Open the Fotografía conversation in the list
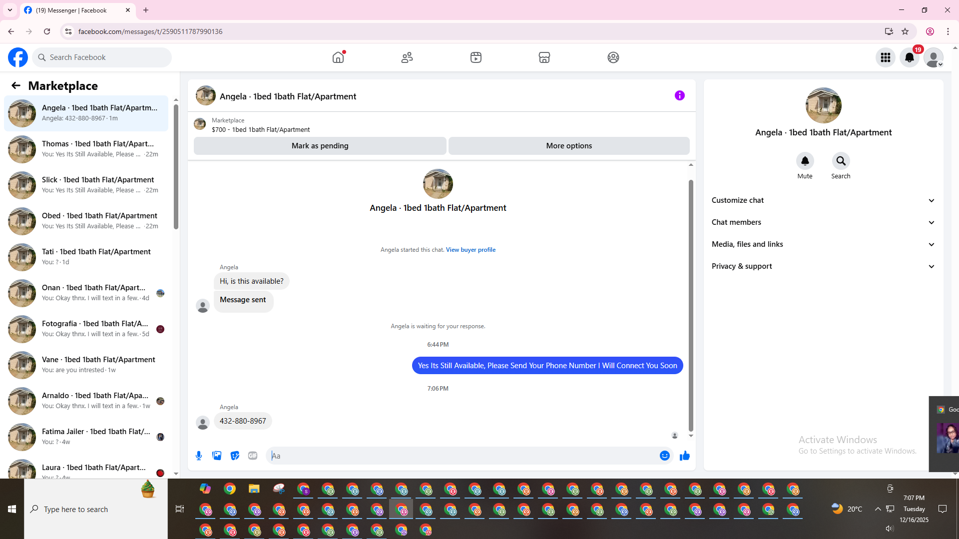 86,329
